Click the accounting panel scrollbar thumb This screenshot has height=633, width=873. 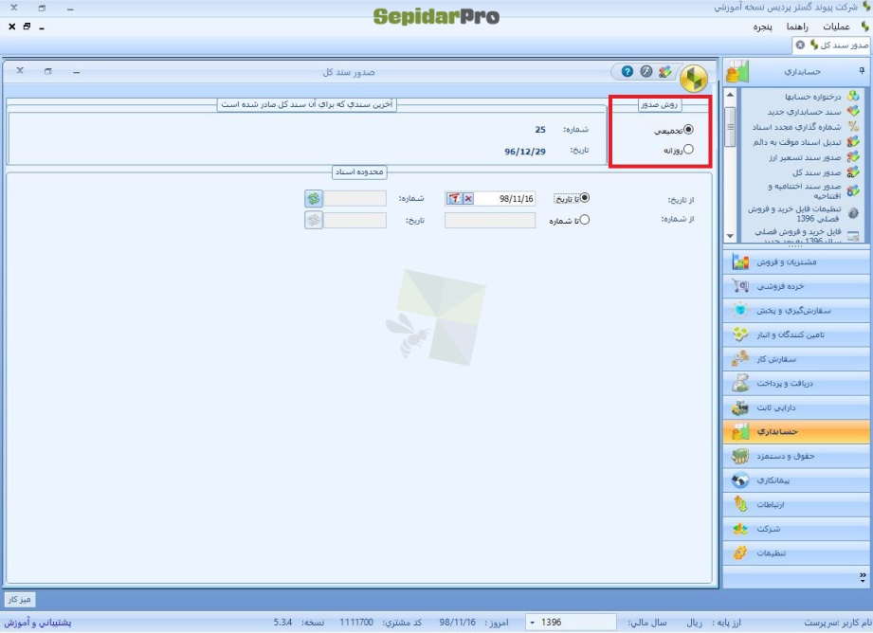731,127
